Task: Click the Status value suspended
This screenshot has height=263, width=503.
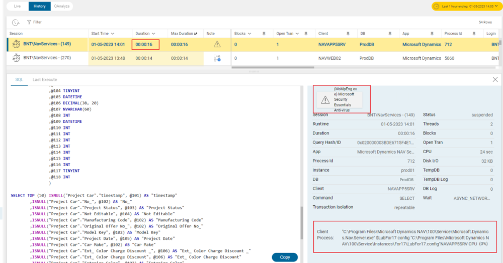Action: 482,115
